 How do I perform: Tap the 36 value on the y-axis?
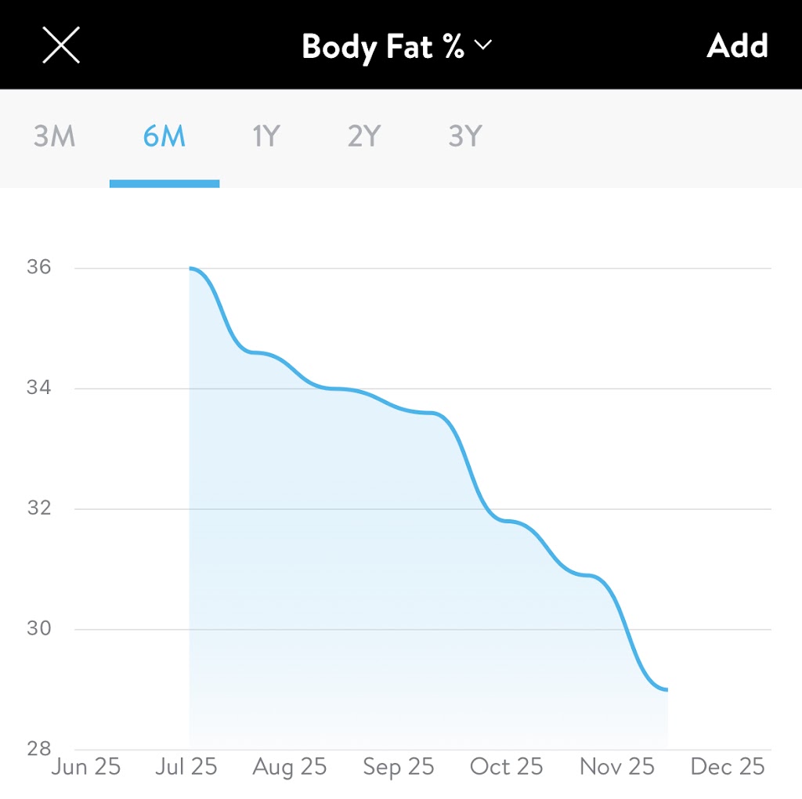tap(38, 267)
